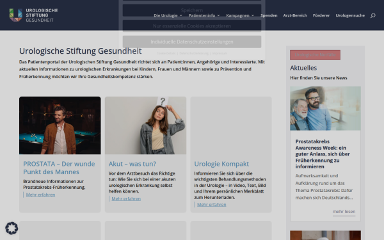Click Mehr erfahren under Urologie Kompakt
This screenshot has width=384, height=240.
[211, 205]
